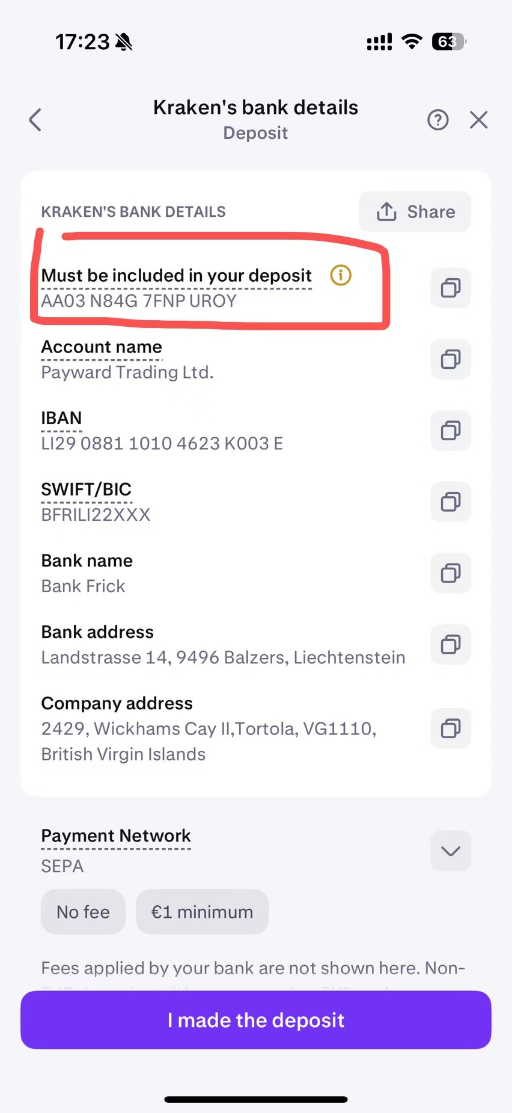Confirm with I made the deposit

tap(256, 1020)
